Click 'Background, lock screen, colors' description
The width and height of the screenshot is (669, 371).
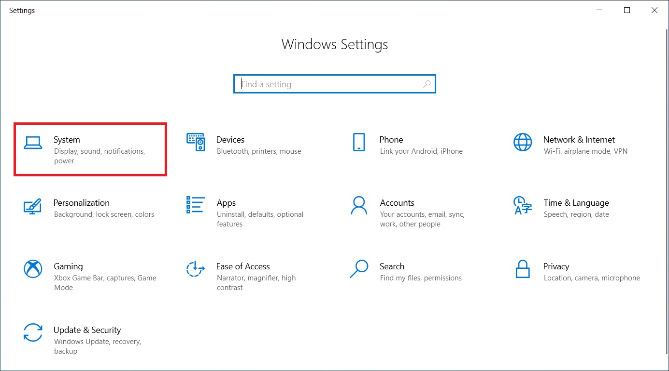click(104, 214)
